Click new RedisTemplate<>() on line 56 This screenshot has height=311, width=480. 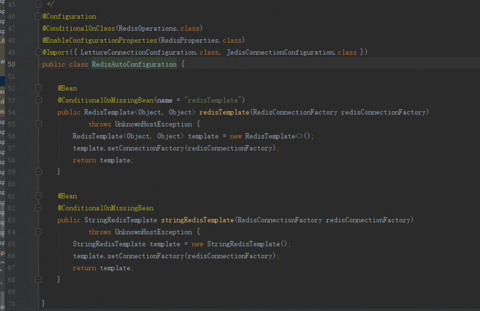(270, 136)
